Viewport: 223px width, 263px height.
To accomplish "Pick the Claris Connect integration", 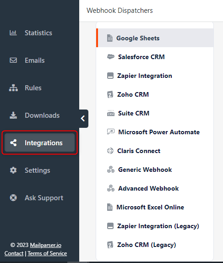I will pos(155,151).
